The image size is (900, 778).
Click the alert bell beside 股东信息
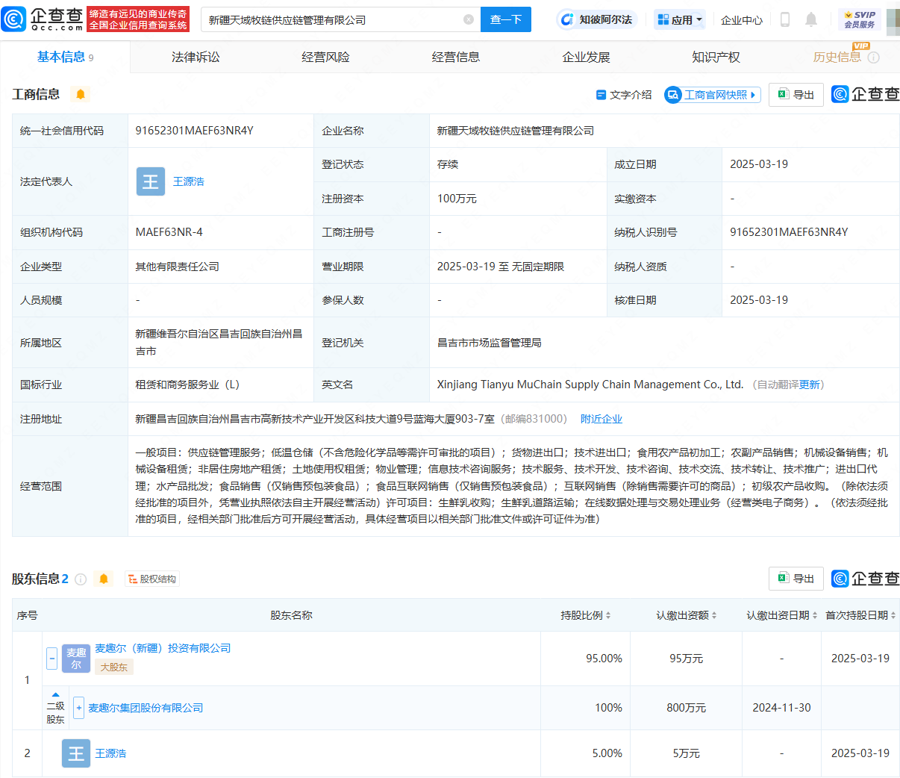(104, 579)
